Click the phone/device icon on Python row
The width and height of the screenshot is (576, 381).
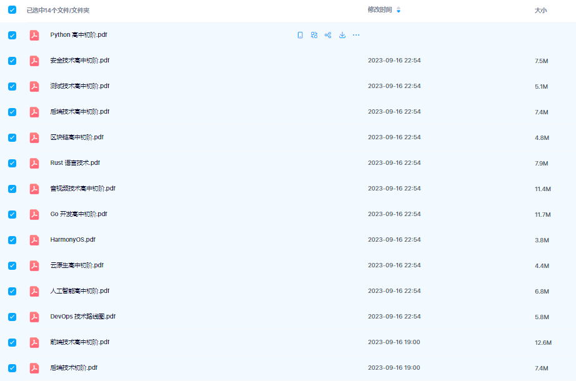(300, 35)
